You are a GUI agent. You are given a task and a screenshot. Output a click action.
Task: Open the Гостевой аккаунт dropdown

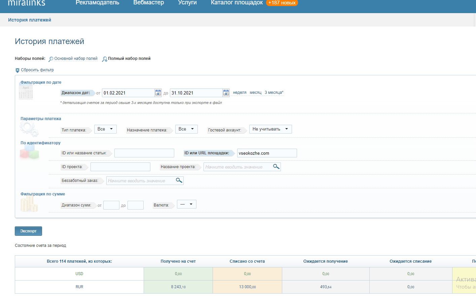(270, 129)
